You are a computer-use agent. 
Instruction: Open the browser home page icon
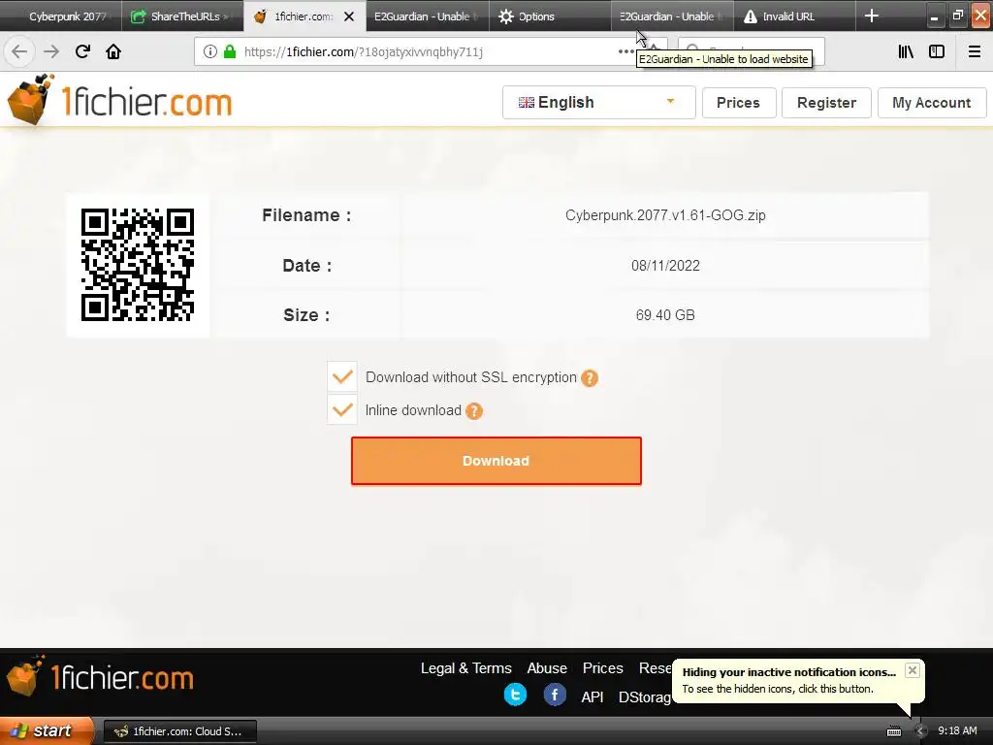point(113,51)
